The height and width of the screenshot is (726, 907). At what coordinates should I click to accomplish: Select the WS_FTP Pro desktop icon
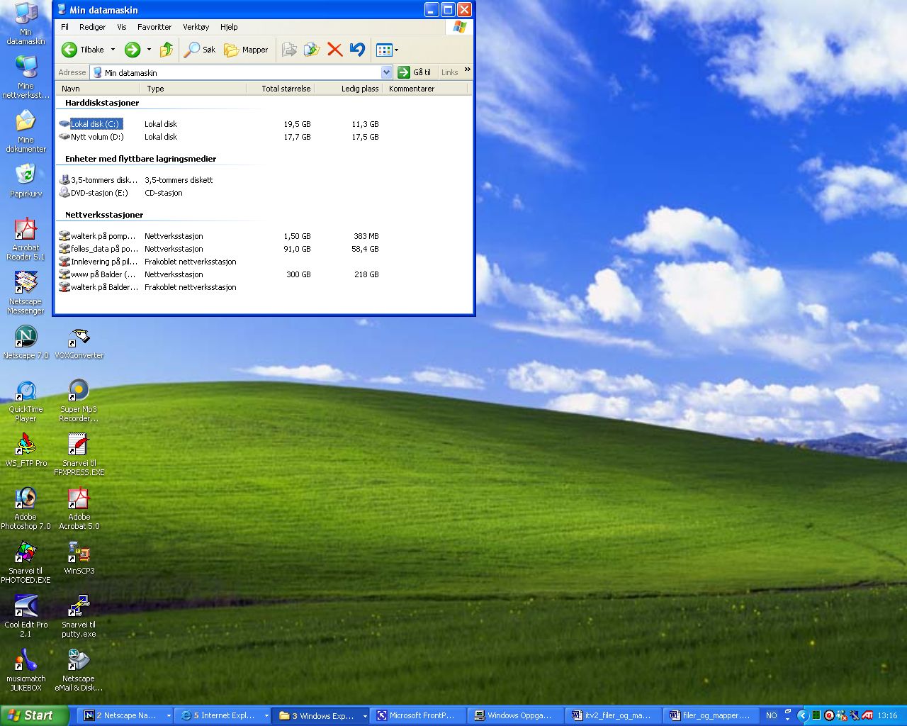(26, 450)
